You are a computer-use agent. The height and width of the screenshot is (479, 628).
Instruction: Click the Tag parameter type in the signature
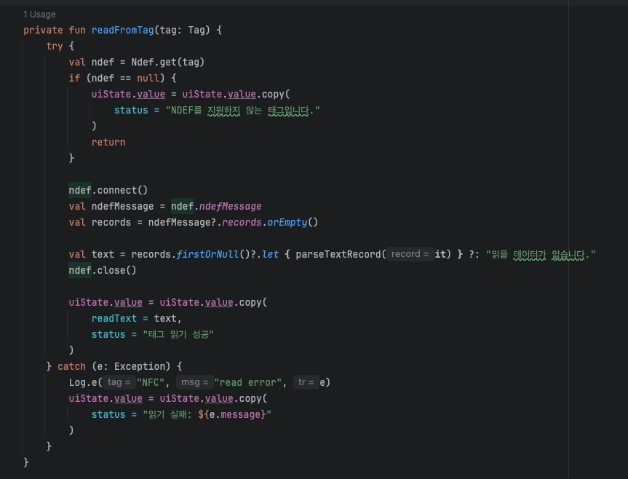pos(196,30)
